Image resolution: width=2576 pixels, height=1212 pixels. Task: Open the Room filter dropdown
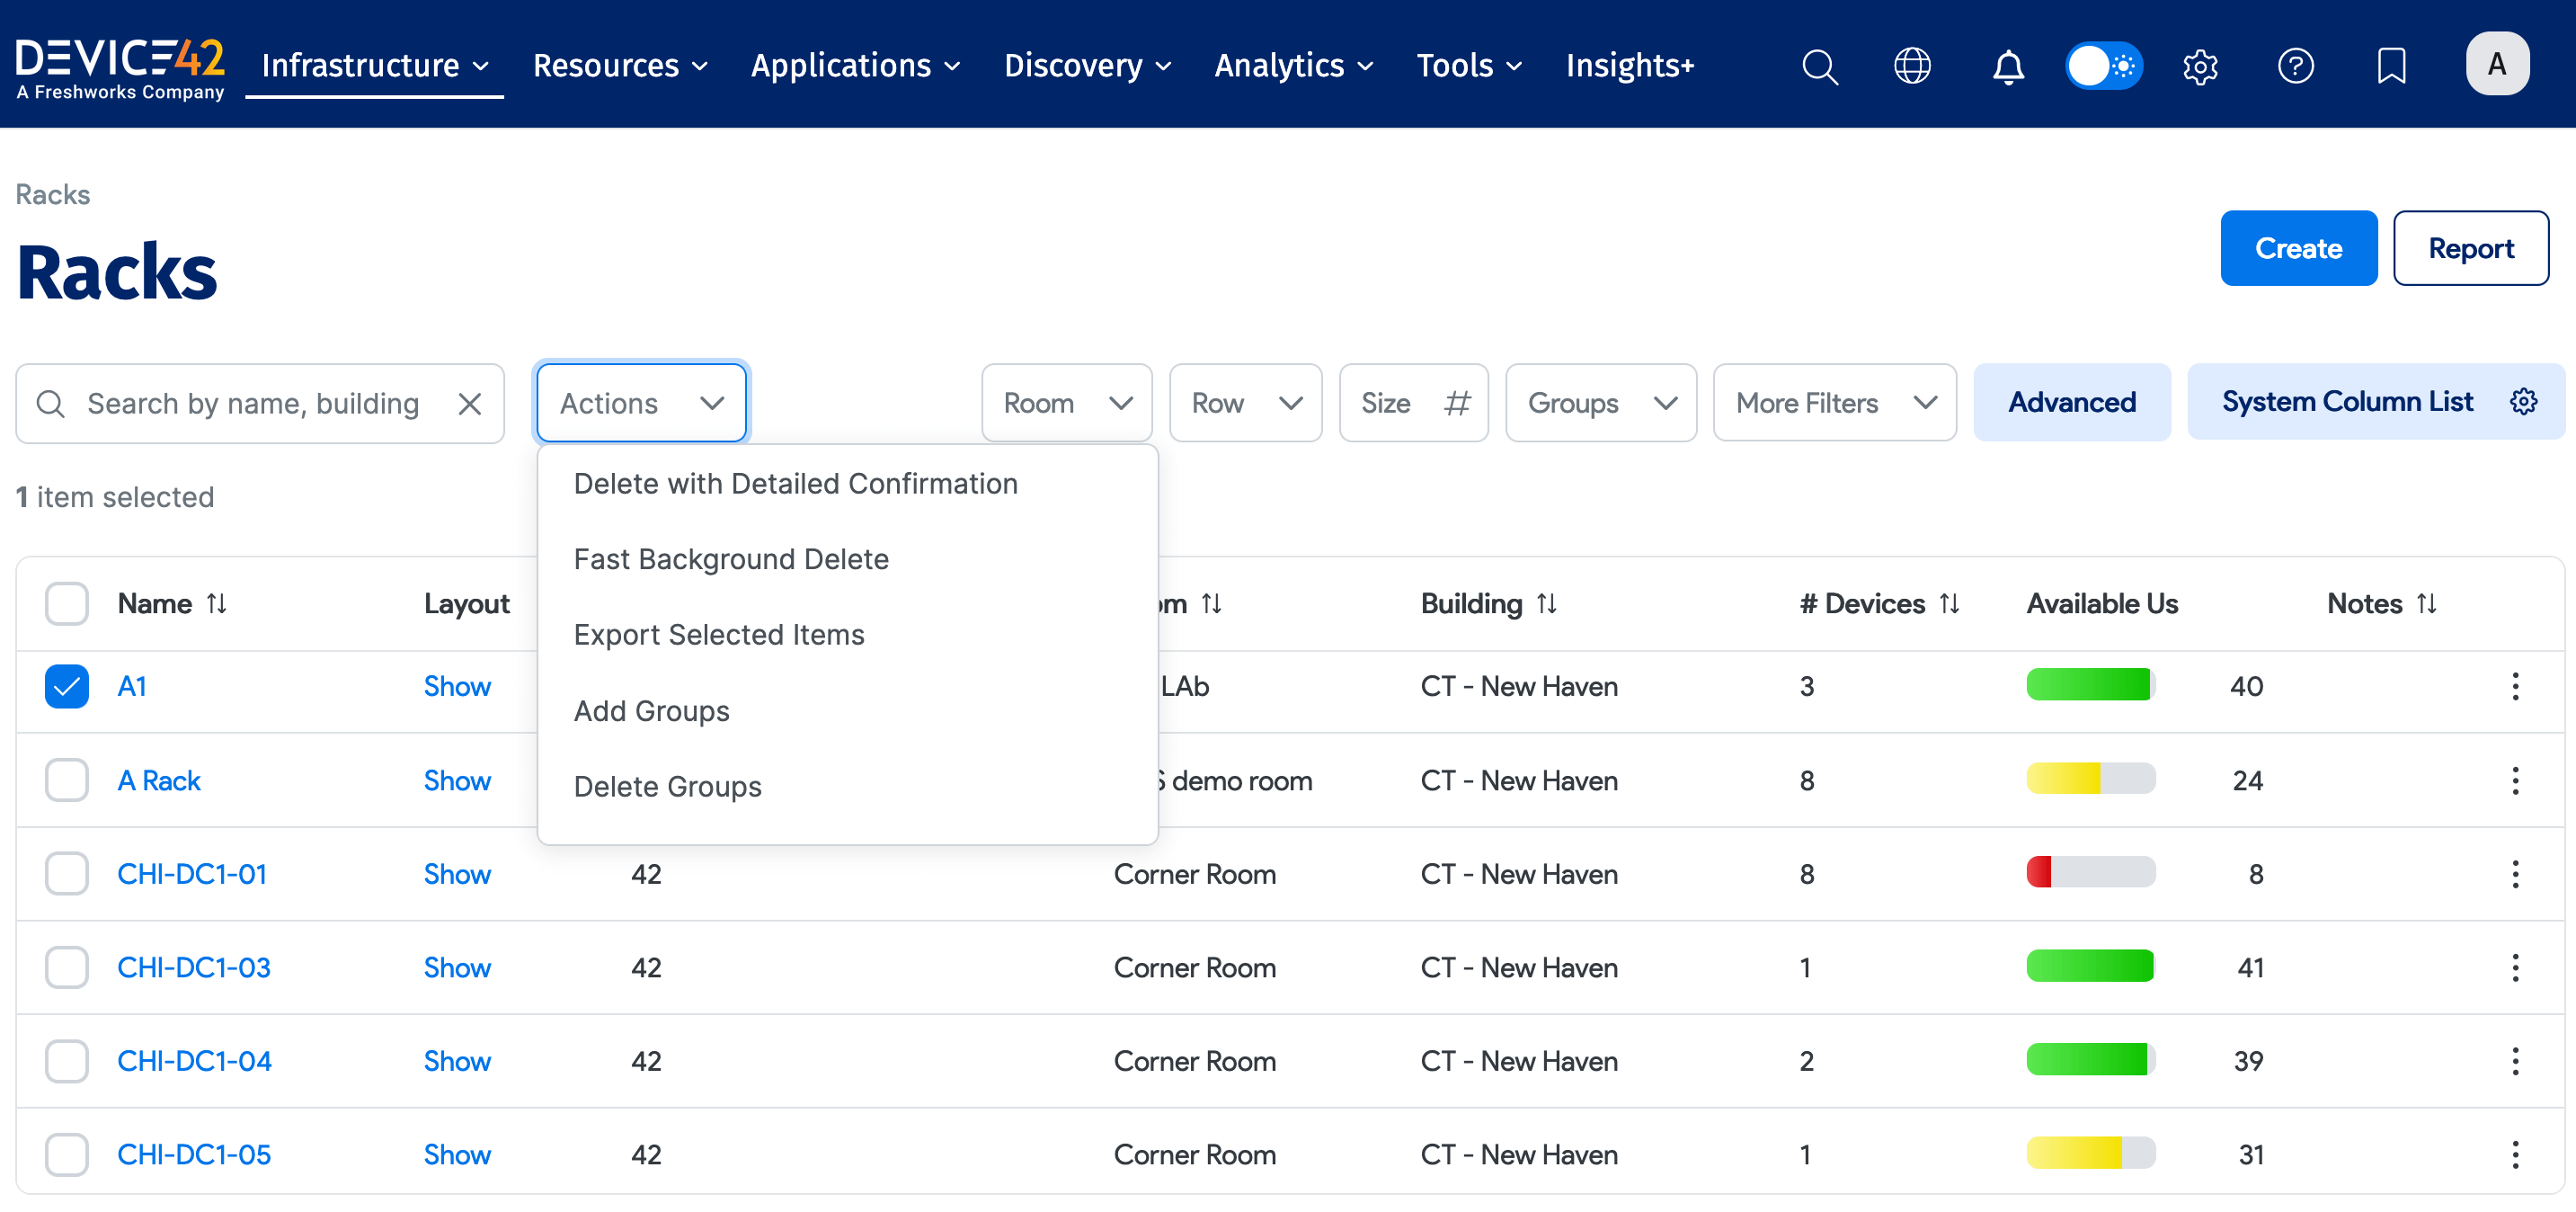point(1066,402)
